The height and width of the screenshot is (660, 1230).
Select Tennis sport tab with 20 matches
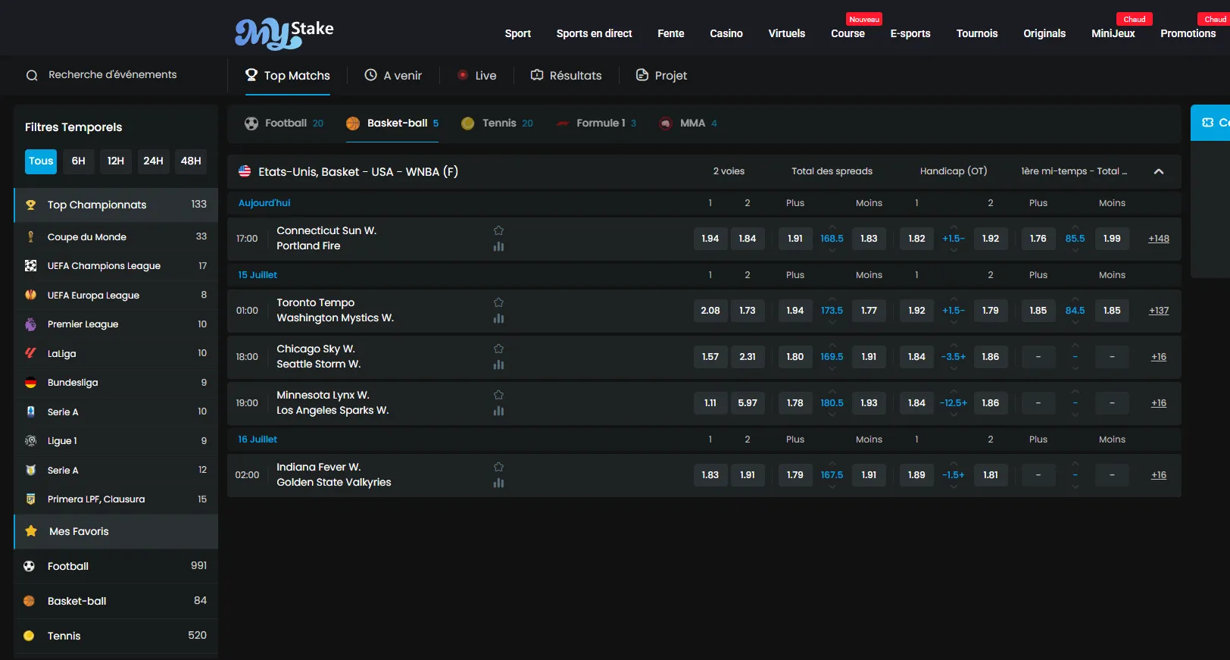point(496,124)
